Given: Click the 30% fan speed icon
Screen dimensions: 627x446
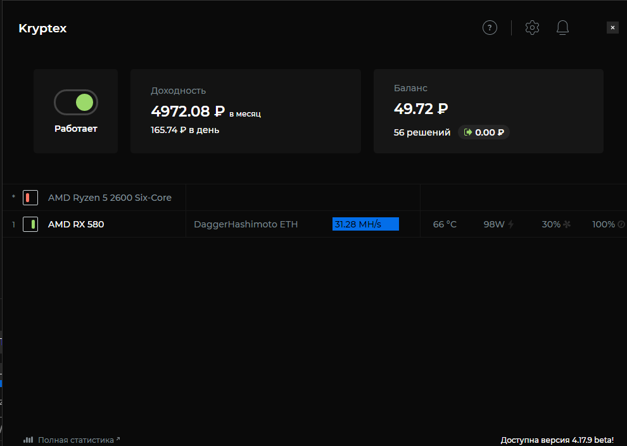Looking at the screenshot, I should point(567,224).
